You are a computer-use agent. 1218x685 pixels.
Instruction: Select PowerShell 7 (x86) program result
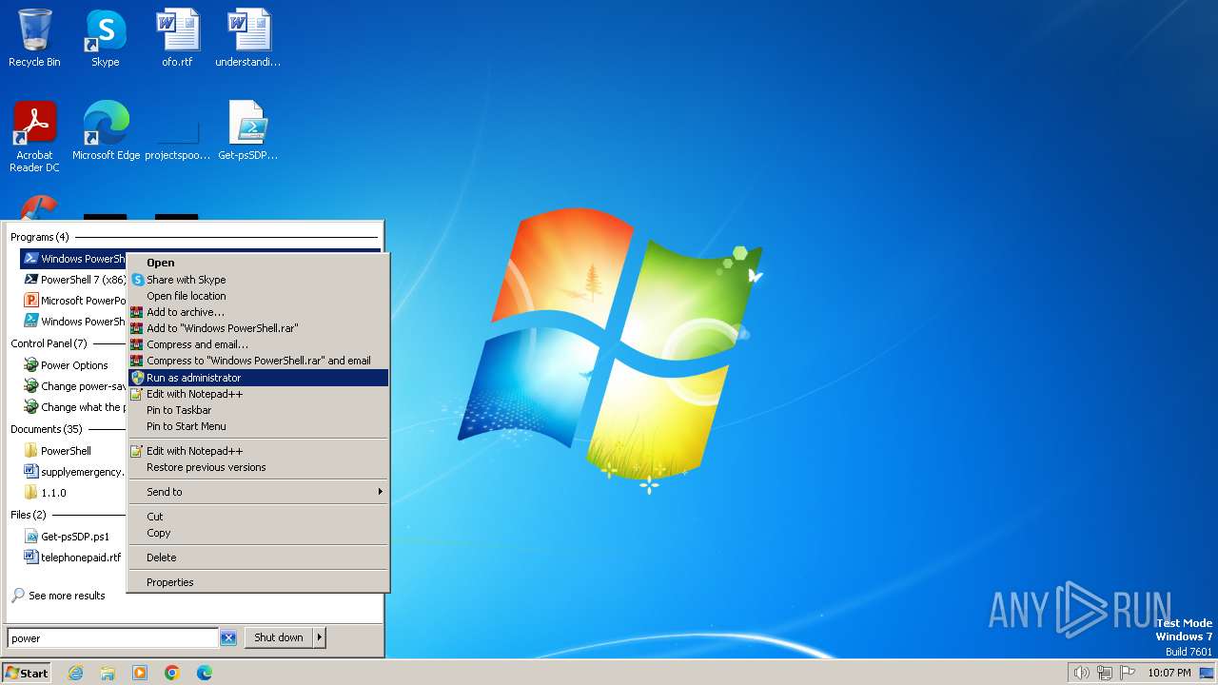74,280
